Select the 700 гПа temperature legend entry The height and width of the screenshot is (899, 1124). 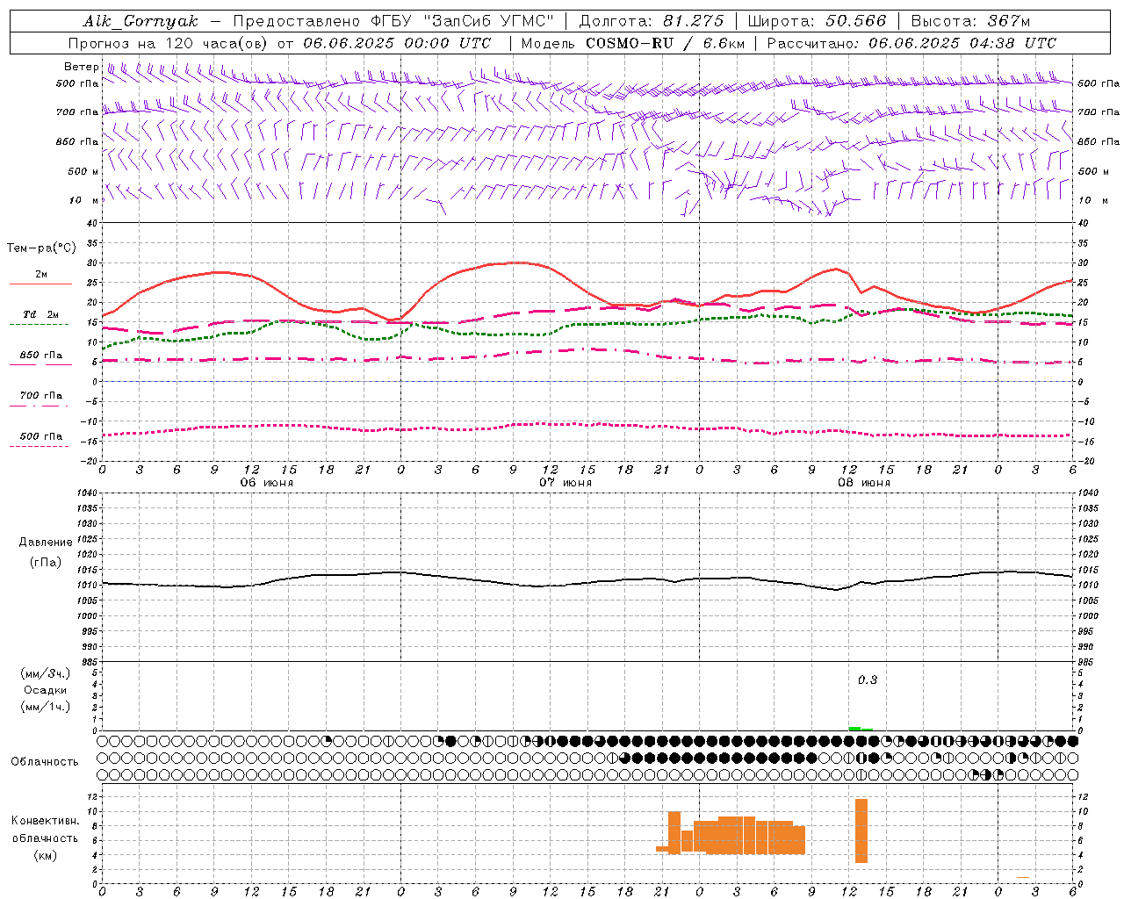41,396
